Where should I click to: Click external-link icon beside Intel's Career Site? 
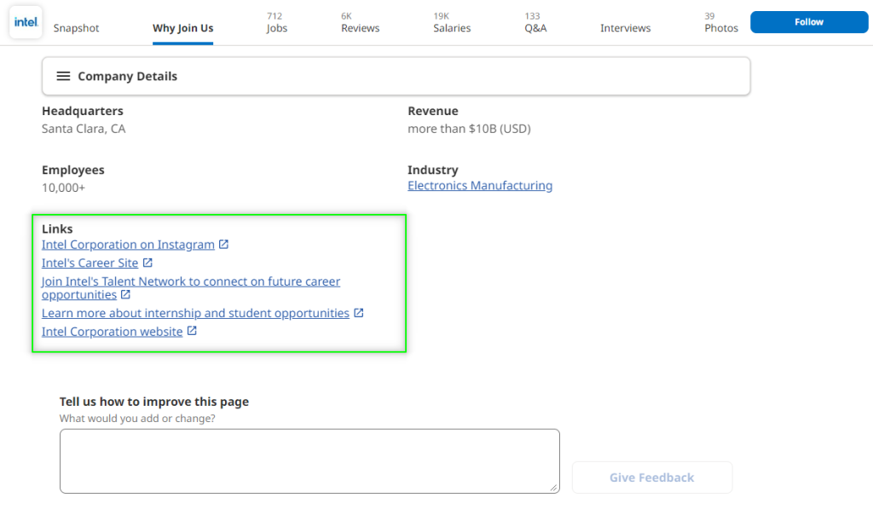click(x=147, y=263)
